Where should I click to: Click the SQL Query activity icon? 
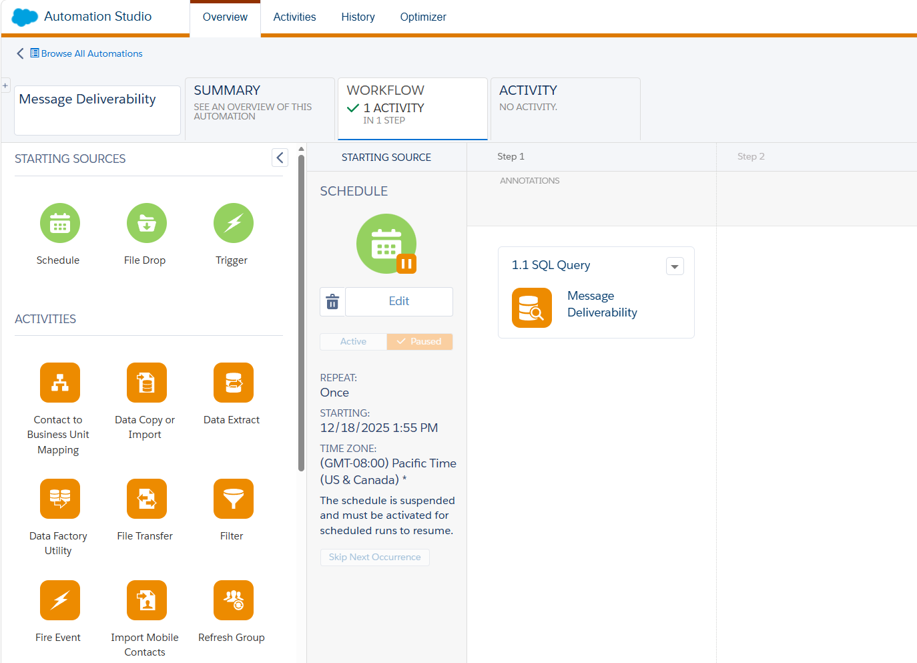(x=532, y=308)
